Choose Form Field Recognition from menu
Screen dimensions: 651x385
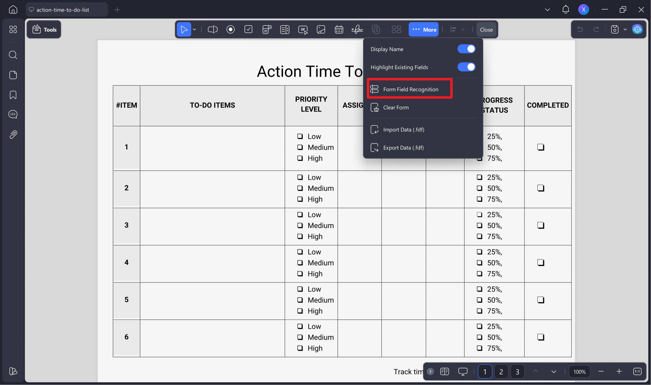pos(410,89)
